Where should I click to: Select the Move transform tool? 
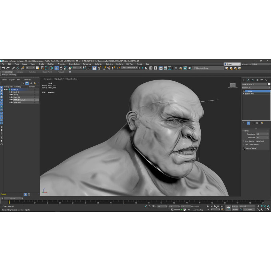click(57, 68)
